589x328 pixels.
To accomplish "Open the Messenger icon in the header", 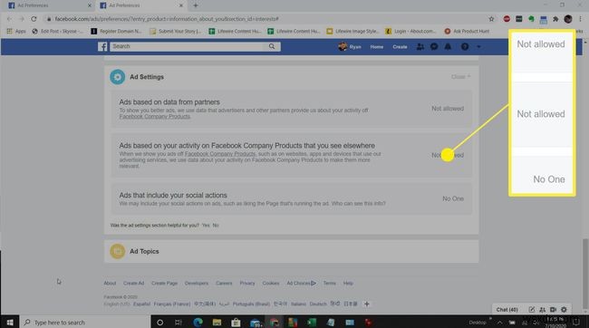I will click(434, 46).
